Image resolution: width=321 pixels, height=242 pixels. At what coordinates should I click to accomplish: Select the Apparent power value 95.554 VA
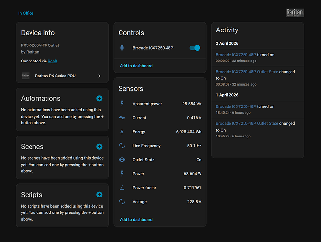point(192,104)
